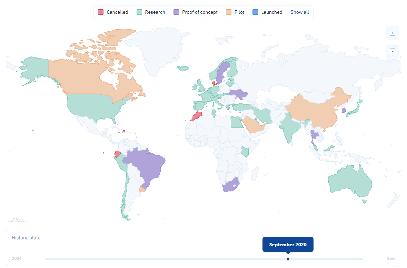Zoom out with the minus button
407x268 pixels.
392,51
